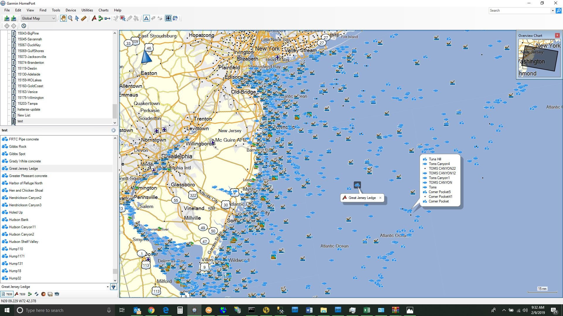Open the Device menu
The height and width of the screenshot is (316, 563).
71,10
